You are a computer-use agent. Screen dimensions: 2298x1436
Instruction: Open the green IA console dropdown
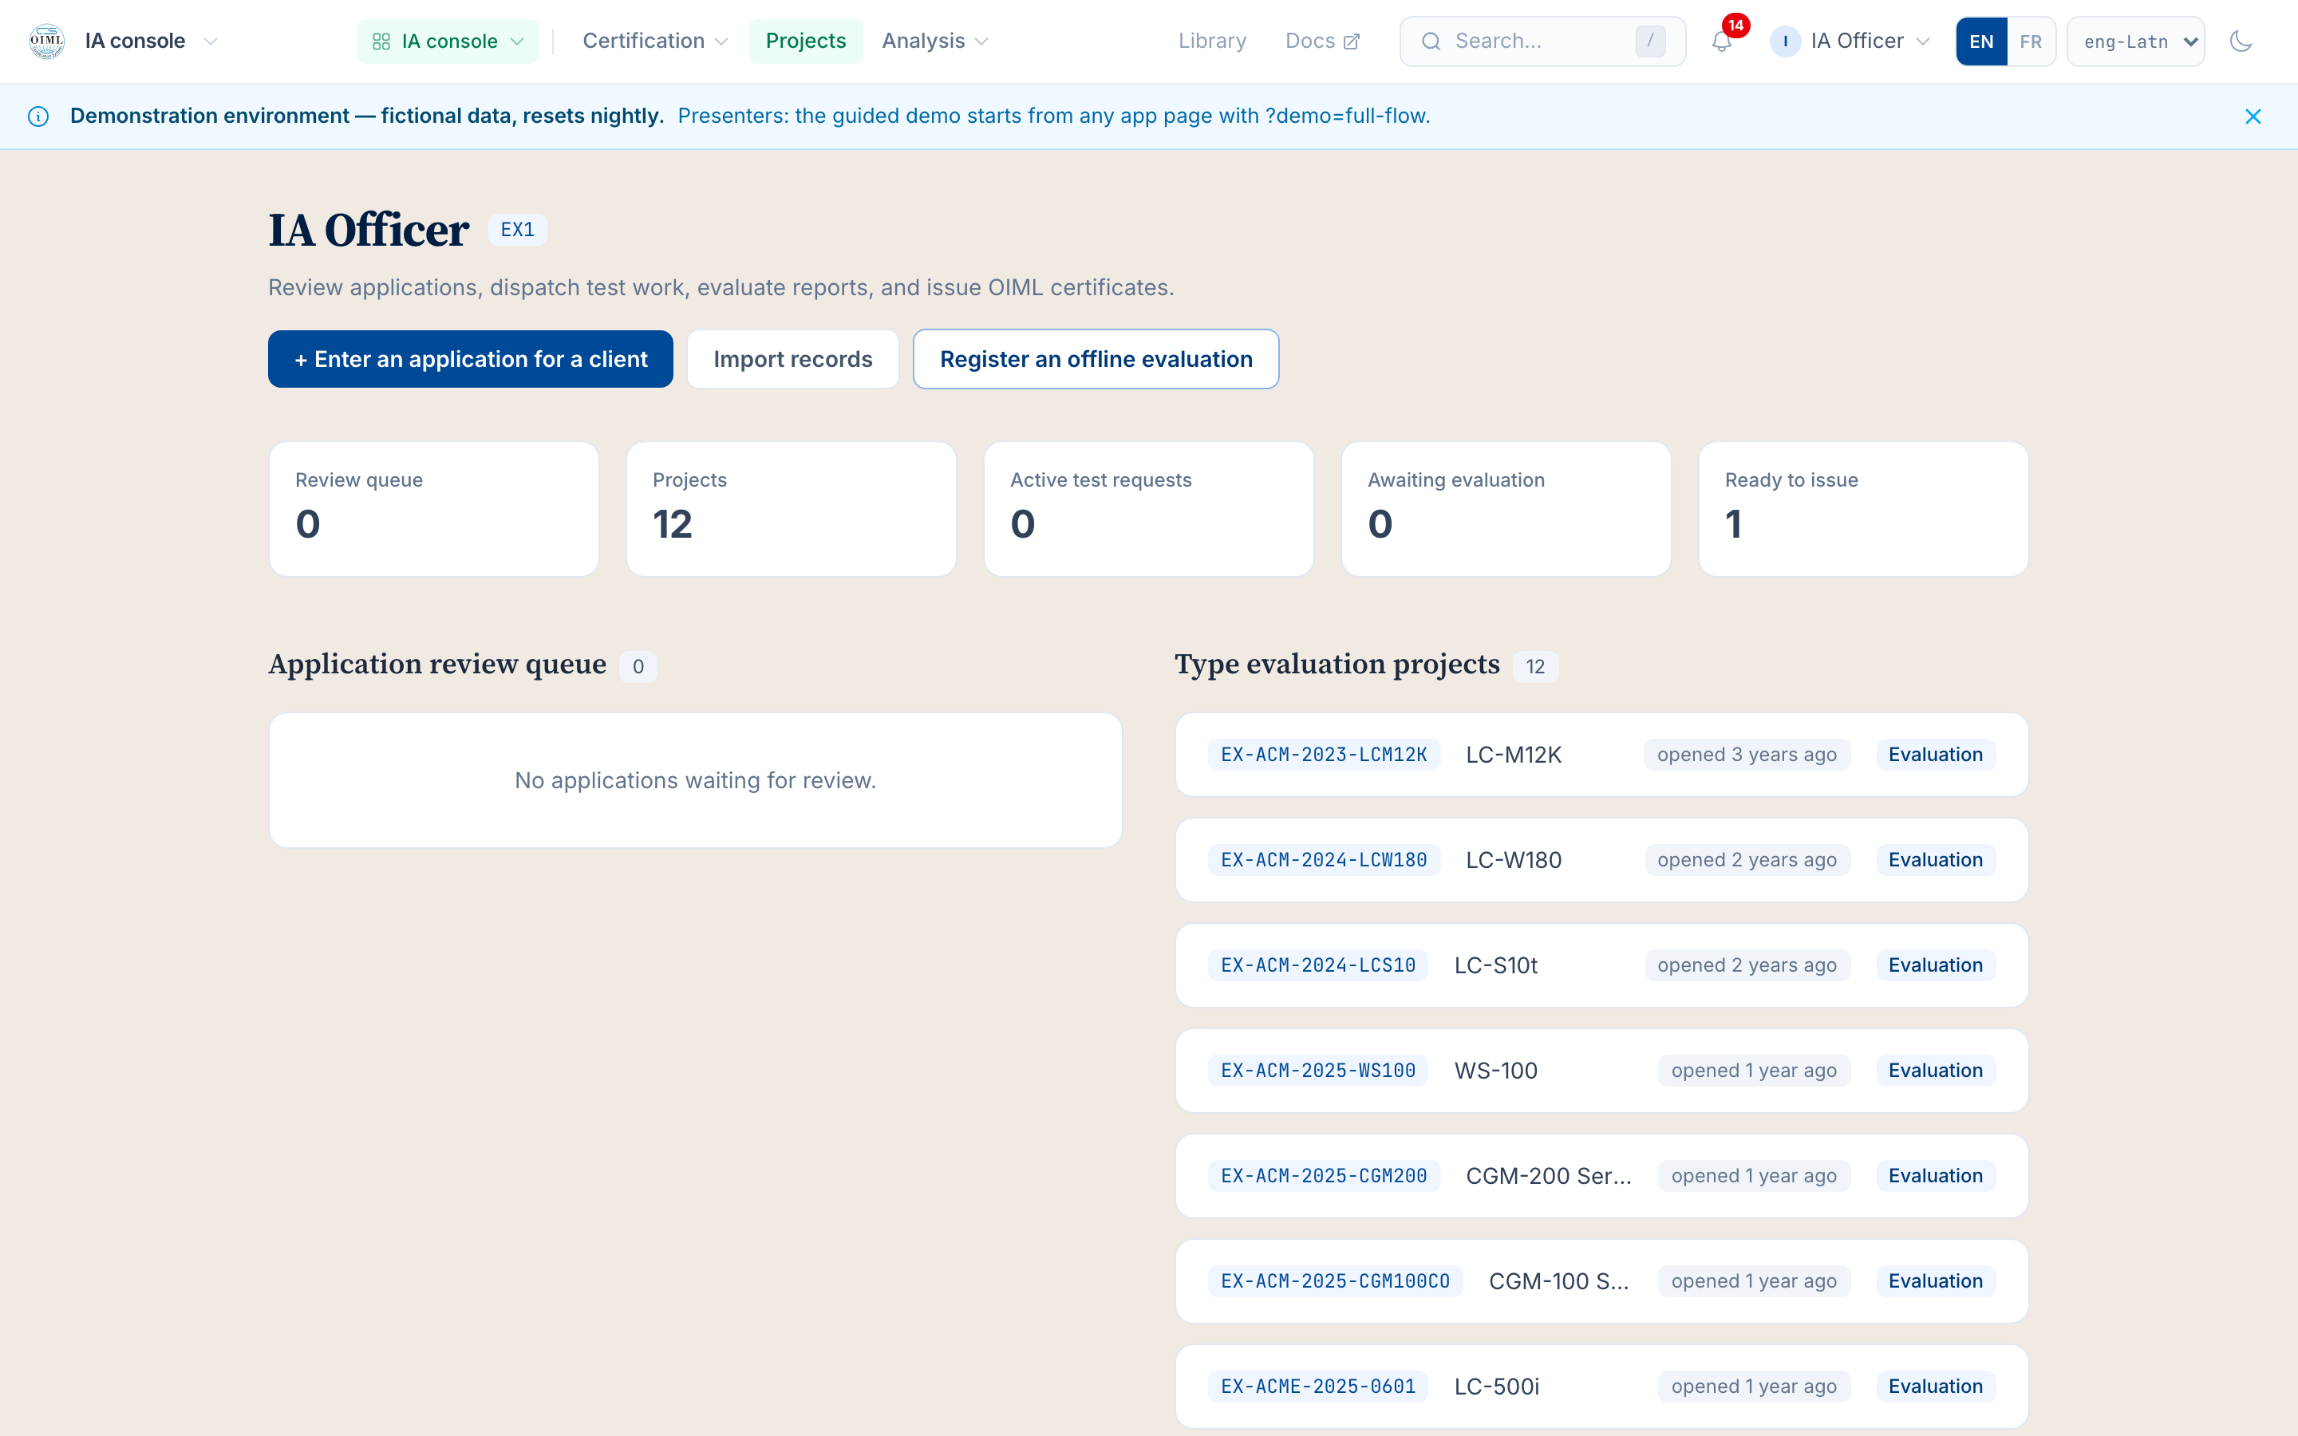[448, 41]
